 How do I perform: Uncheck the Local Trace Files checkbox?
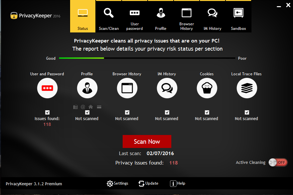247,112
